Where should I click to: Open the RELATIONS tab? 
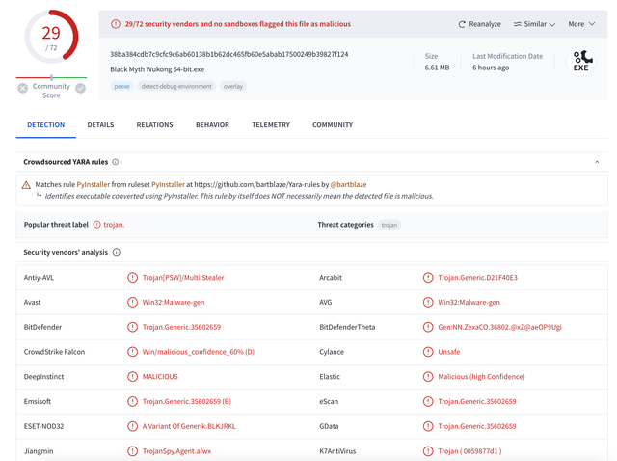[x=154, y=124]
